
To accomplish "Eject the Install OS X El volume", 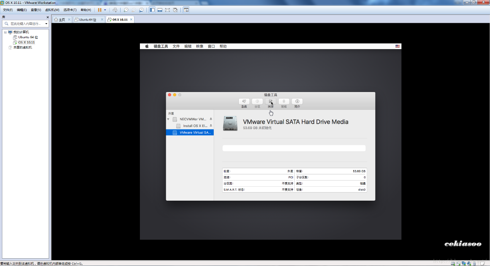I will [x=211, y=126].
